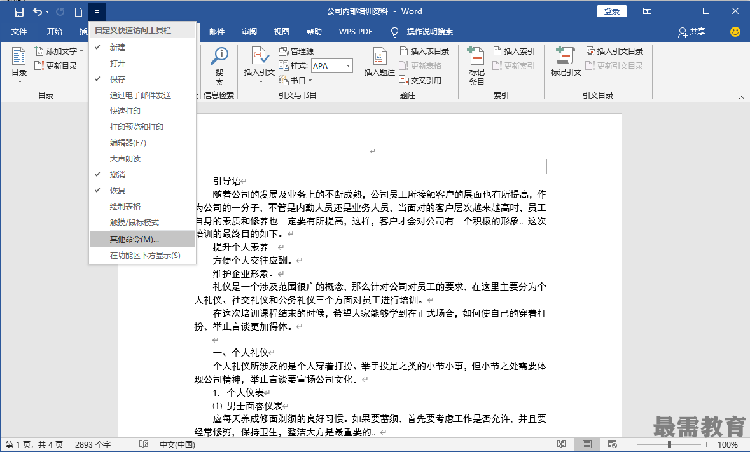Open the citation style APA dropdown
Viewport: 750px width, 452px height.
click(348, 65)
